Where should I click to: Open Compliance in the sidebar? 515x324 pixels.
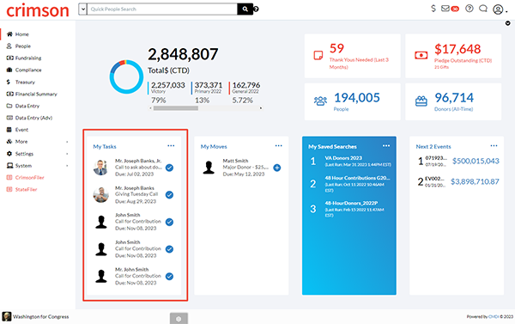[x=28, y=70]
